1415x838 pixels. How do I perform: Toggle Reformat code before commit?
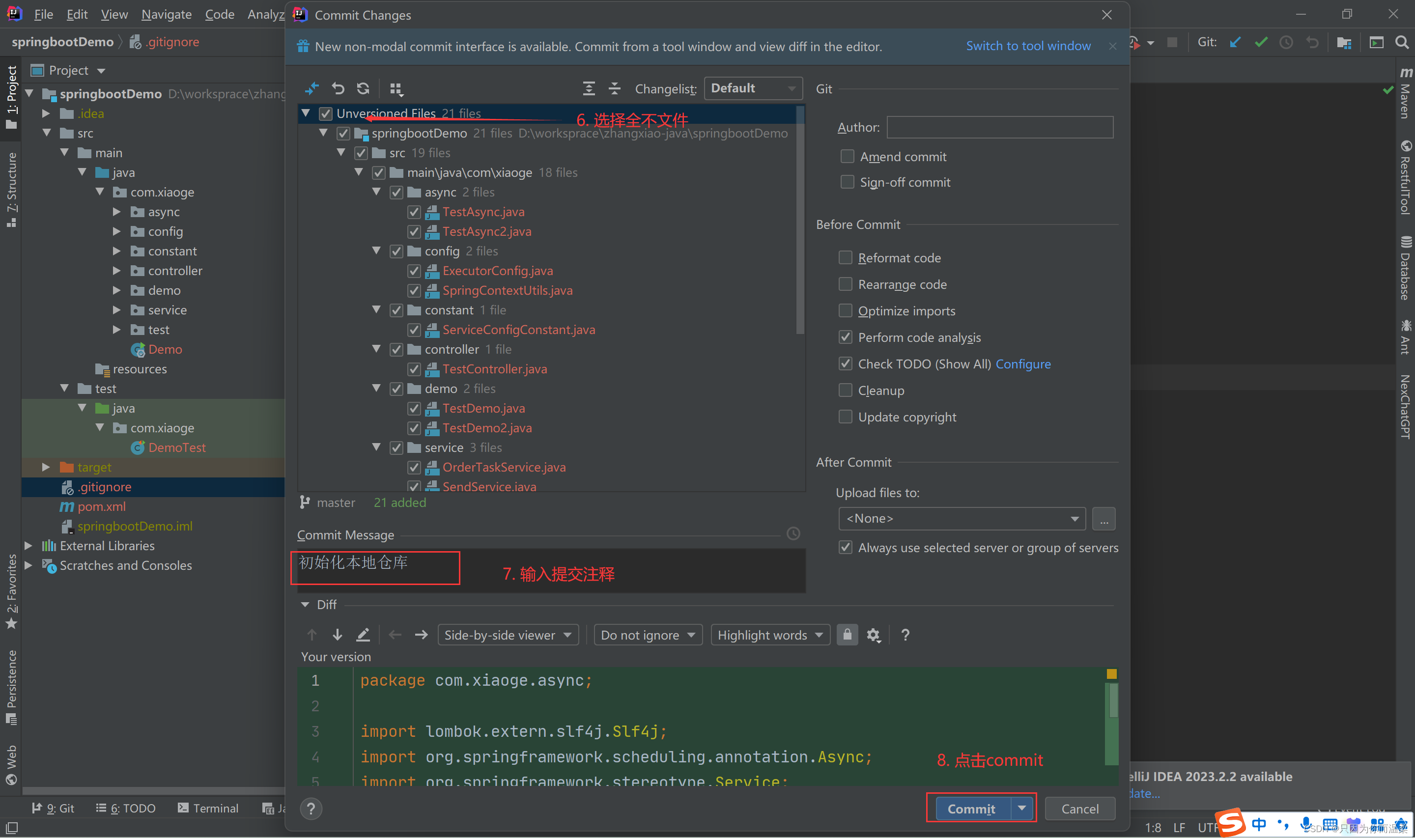pyautogui.click(x=847, y=257)
